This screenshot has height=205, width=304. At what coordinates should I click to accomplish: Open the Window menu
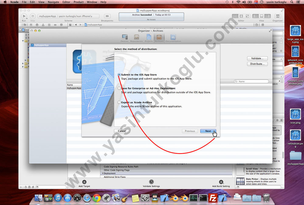[x=92, y=2]
